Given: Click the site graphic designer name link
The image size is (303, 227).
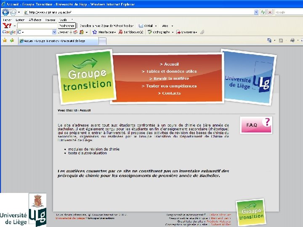Looking at the screenshot, I should (x=219, y=221).
